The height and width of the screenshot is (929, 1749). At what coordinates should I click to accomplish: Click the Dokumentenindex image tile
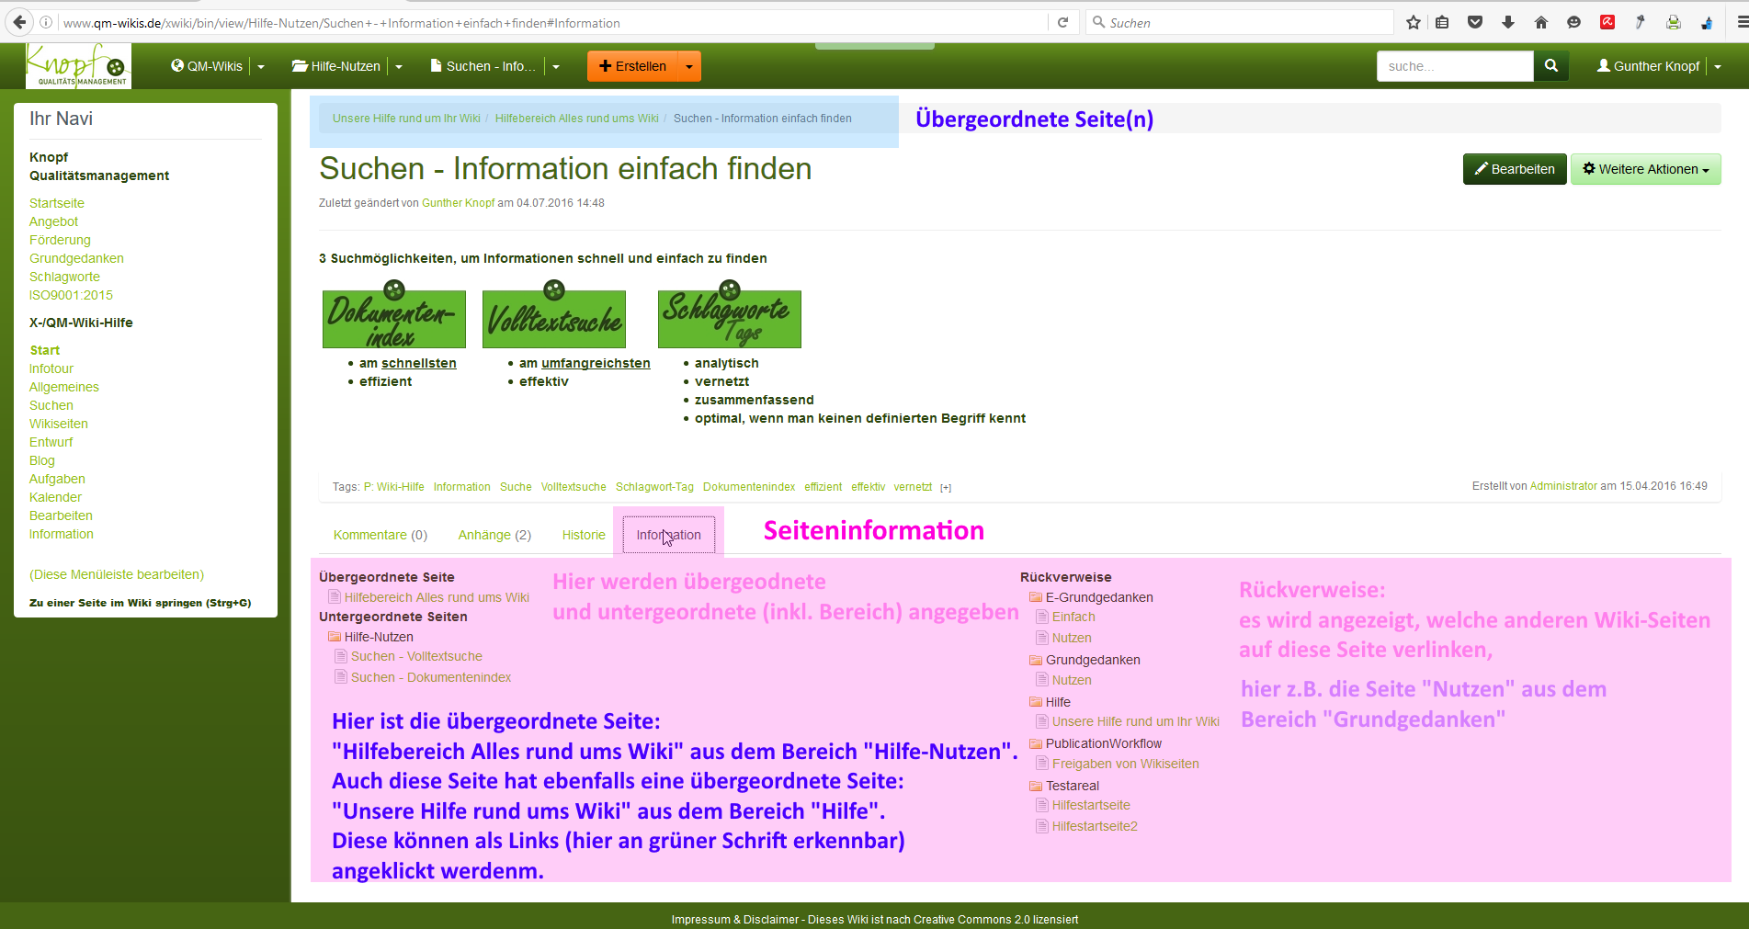click(x=393, y=317)
